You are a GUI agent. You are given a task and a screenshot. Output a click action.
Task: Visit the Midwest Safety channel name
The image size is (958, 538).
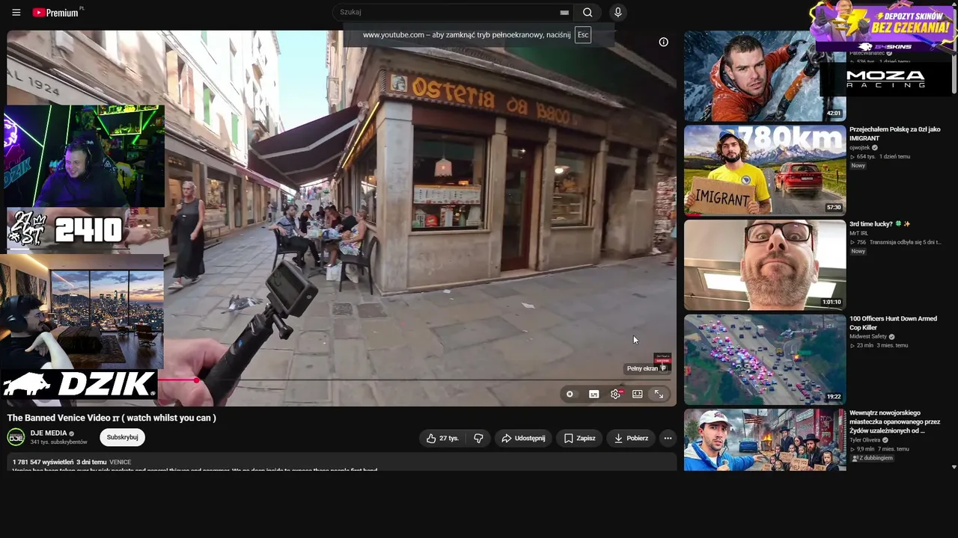point(868,336)
